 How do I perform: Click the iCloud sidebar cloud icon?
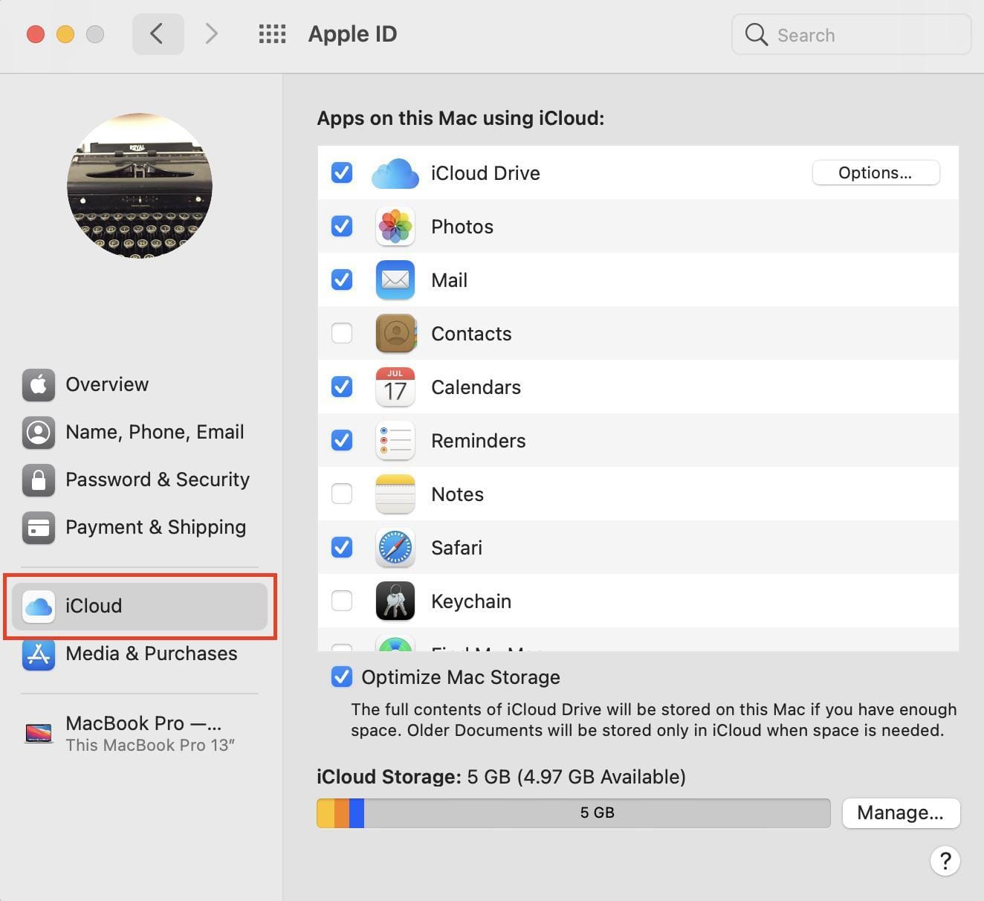(39, 607)
